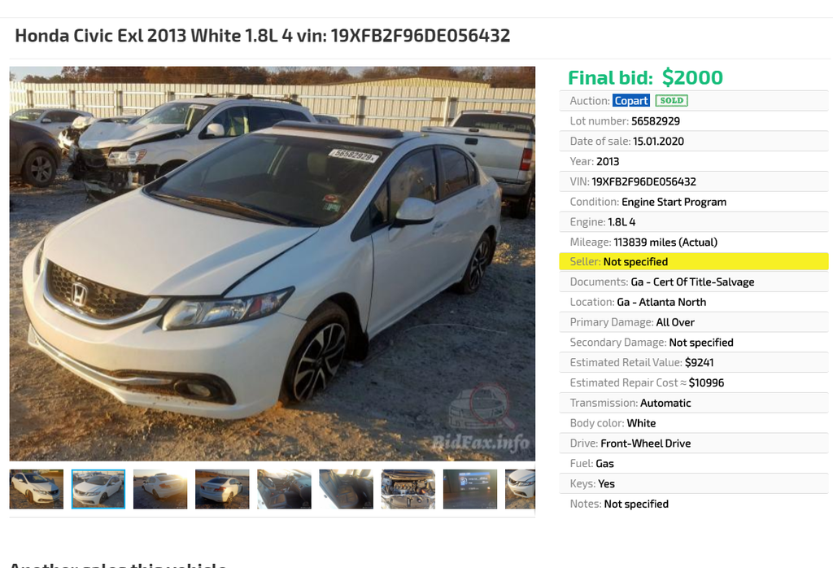Image resolution: width=833 pixels, height=568 pixels.
Task: Click the VIN 19XFB2F96DE056432 in details list
Action: point(644,181)
